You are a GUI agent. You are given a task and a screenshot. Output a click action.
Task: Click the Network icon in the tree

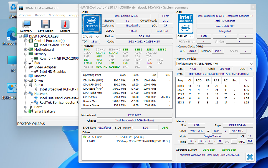(31, 94)
